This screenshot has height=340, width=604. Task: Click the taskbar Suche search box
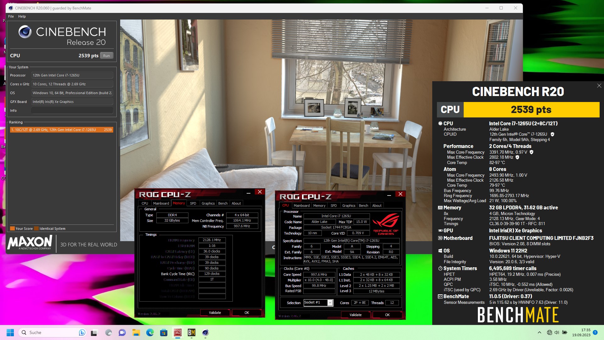[52, 332]
